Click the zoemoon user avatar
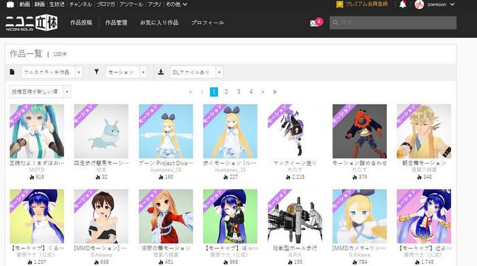Image resolution: width=477 pixels, height=266 pixels. (419, 4)
